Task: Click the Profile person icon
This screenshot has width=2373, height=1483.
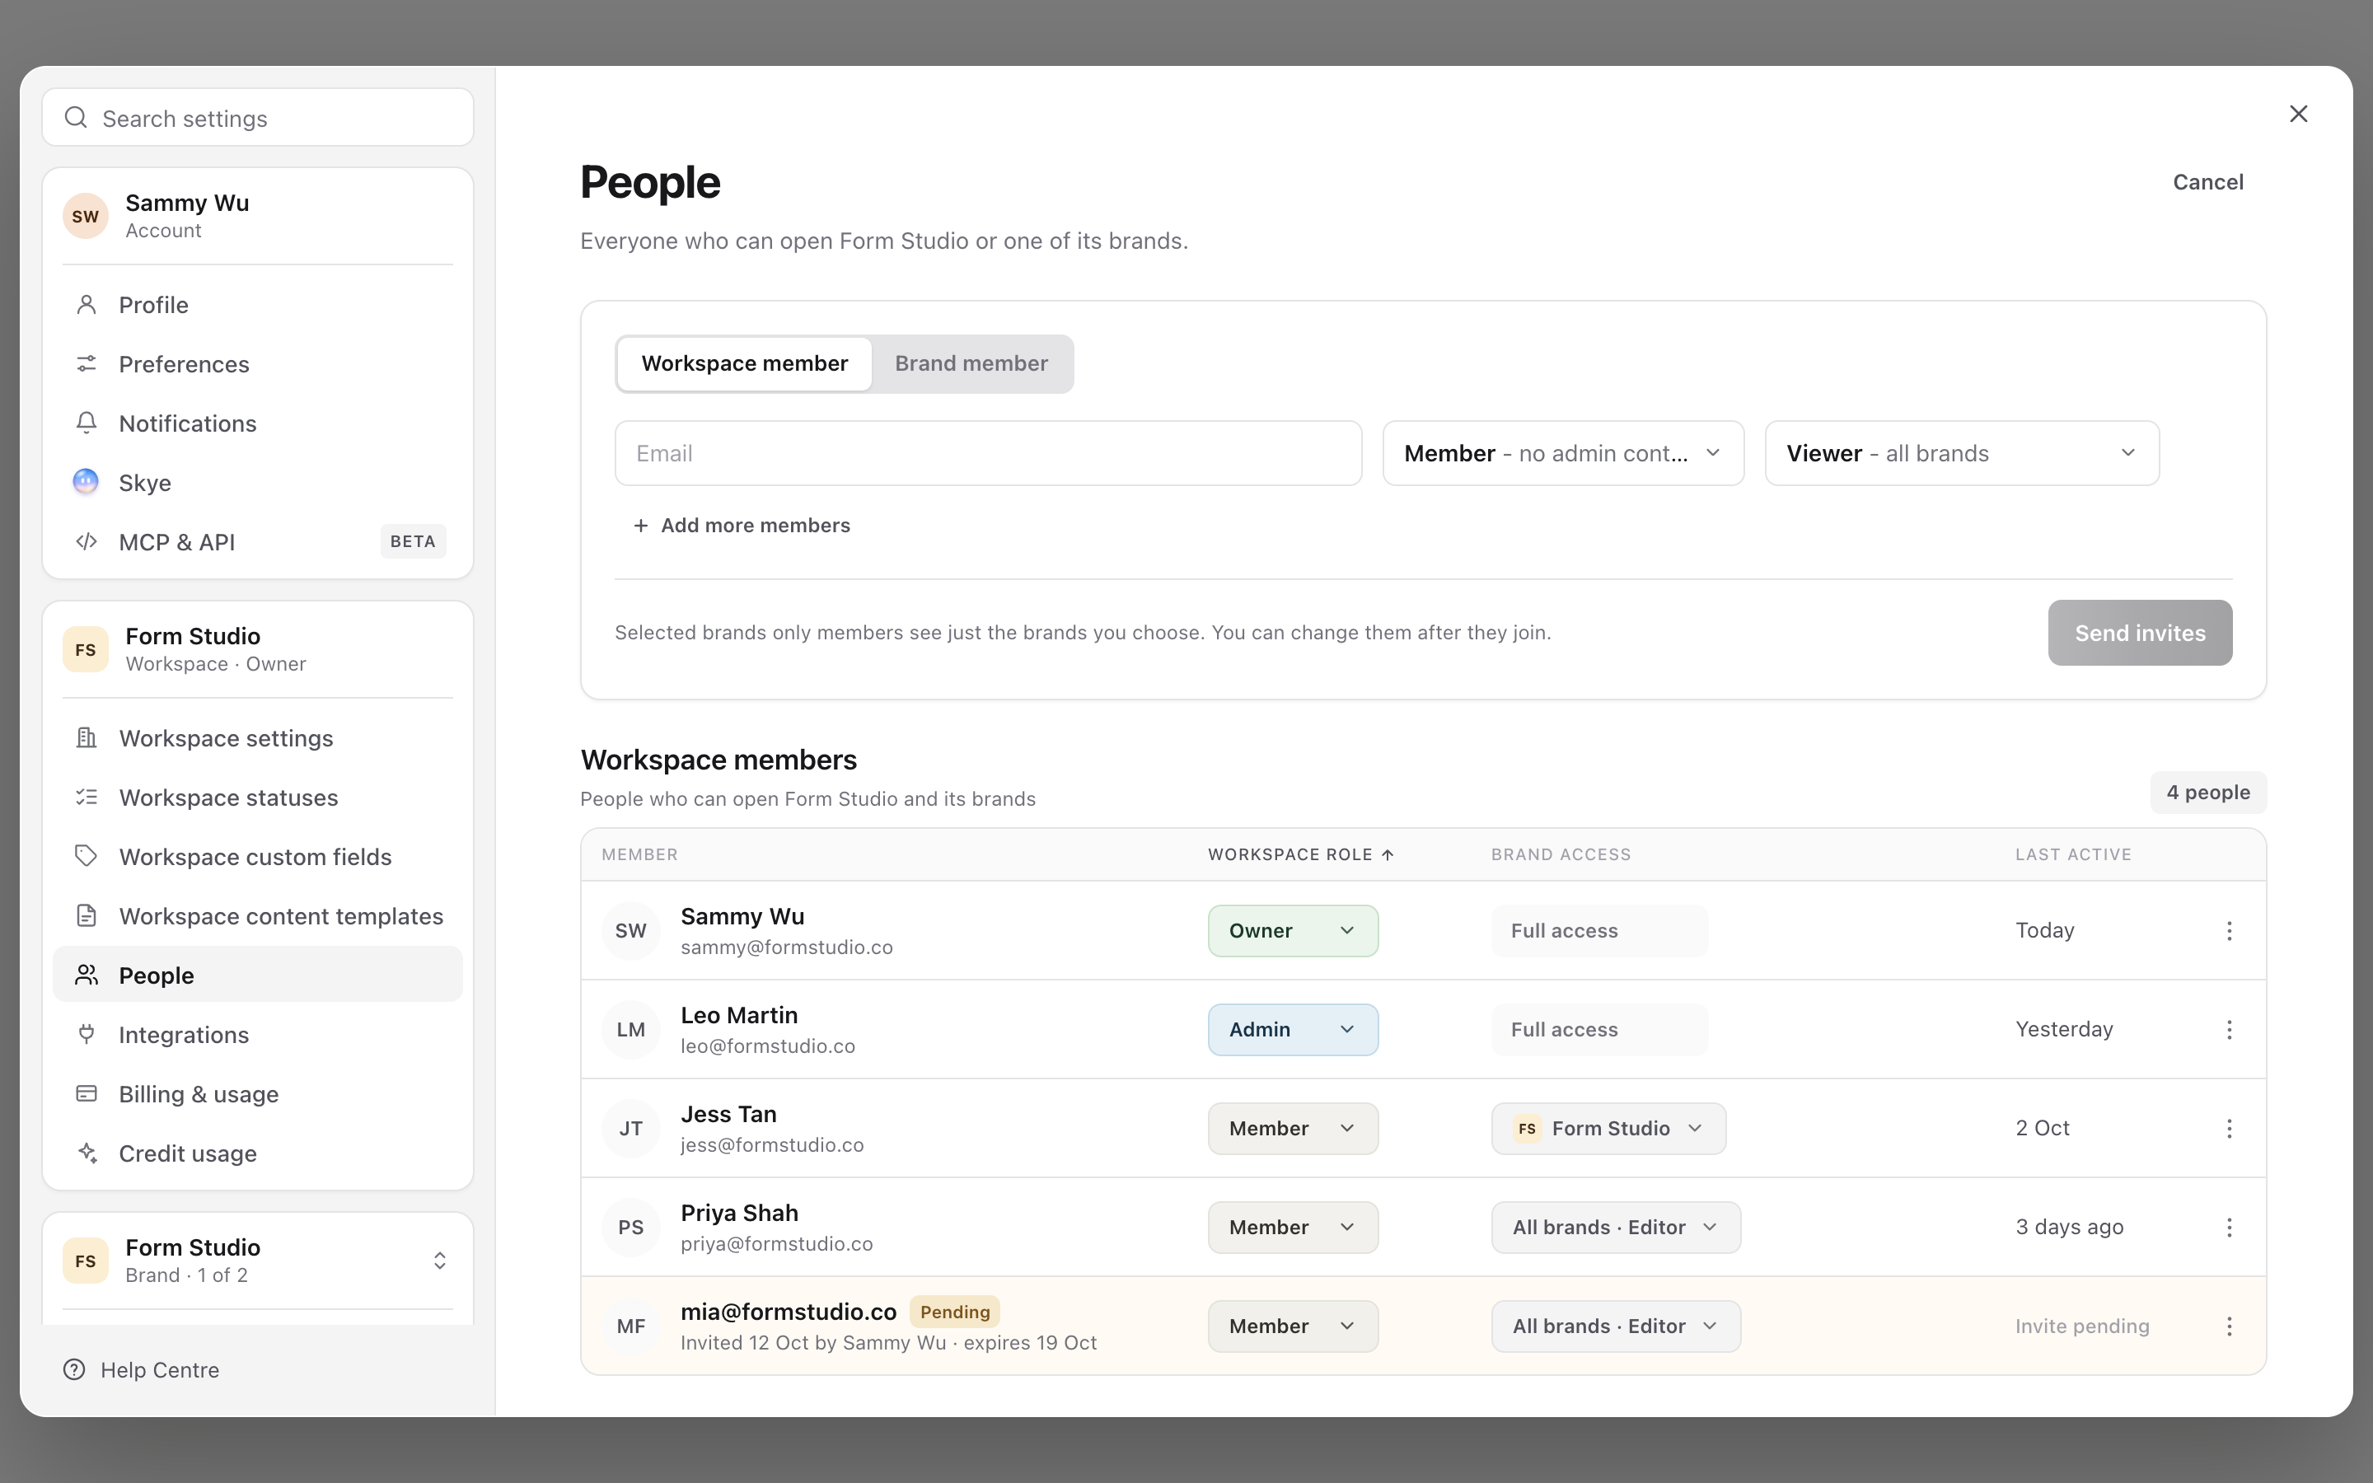Action: (87, 304)
